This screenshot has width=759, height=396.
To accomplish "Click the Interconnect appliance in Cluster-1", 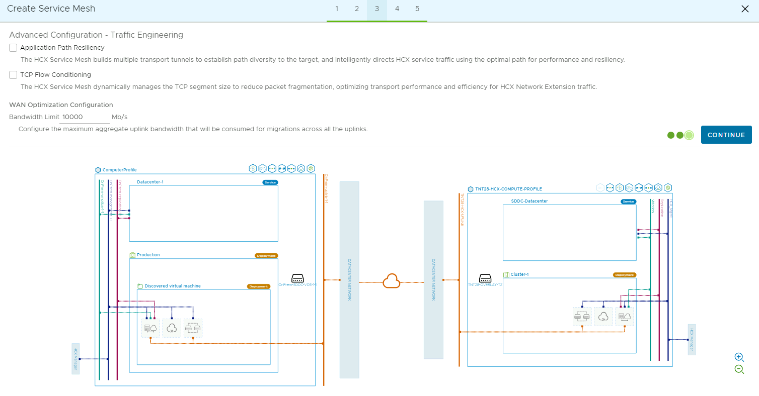I will (x=625, y=317).
